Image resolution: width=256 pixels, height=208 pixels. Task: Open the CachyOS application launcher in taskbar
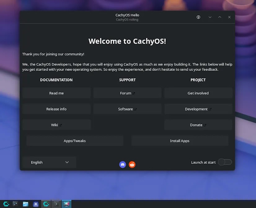(x=6, y=204)
